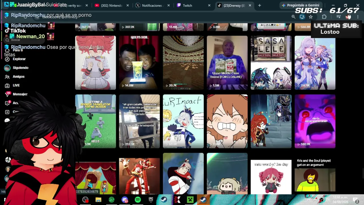364x205 pixels.
Task: Open the Amigos people icon in sidebar
Action: pyautogui.click(x=7, y=77)
